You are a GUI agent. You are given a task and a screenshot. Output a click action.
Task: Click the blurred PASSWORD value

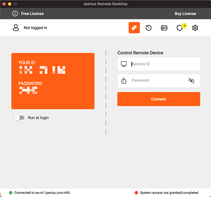coord(28,90)
